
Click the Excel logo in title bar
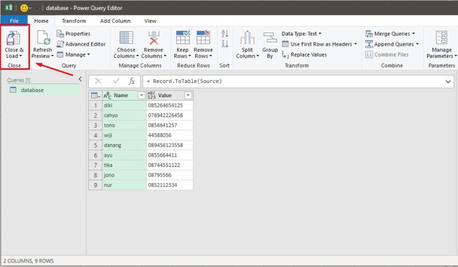click(x=9, y=8)
